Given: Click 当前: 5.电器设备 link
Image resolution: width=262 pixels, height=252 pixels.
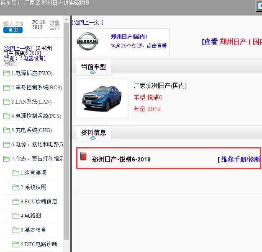Looking at the screenshot, I should coord(24,58).
